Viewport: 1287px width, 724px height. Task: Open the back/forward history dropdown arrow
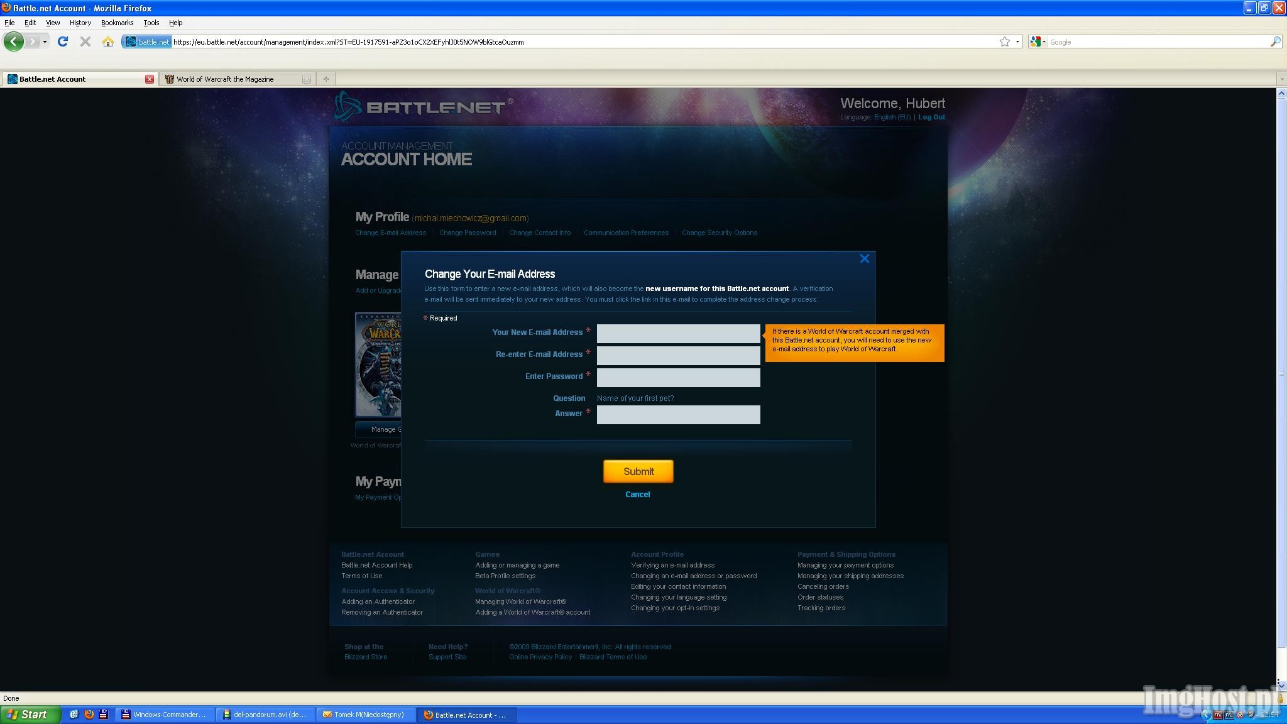point(45,41)
